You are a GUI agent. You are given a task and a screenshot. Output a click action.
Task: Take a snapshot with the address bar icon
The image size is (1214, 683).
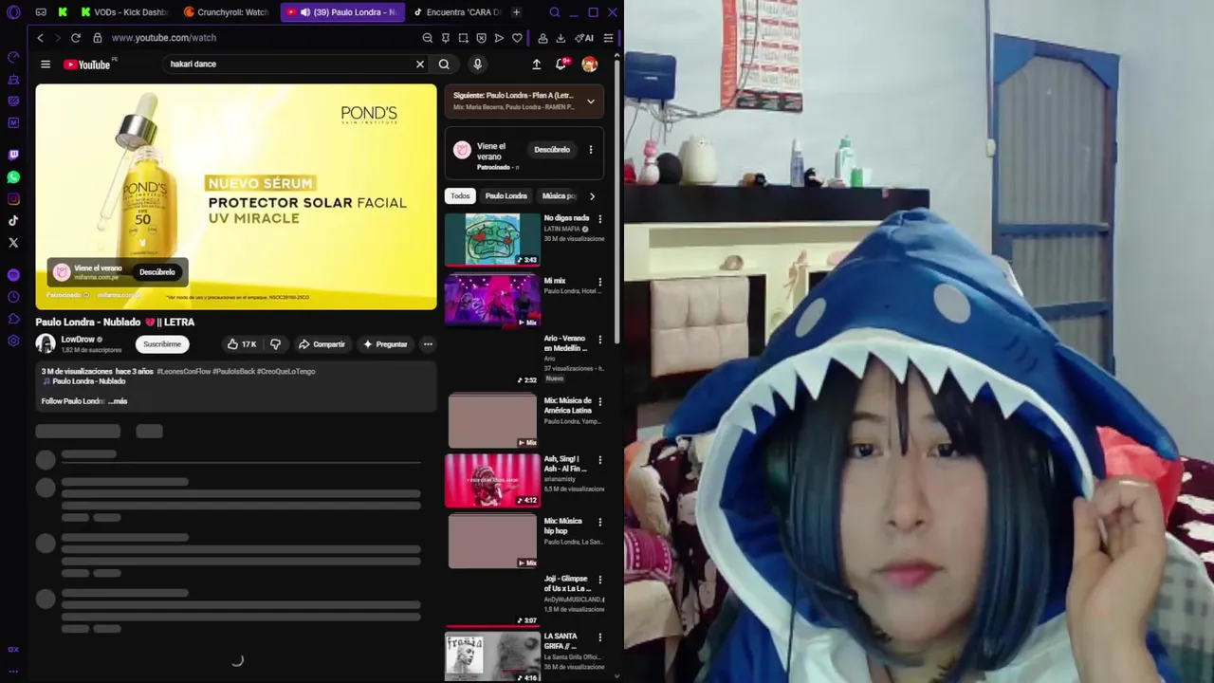[463, 38]
